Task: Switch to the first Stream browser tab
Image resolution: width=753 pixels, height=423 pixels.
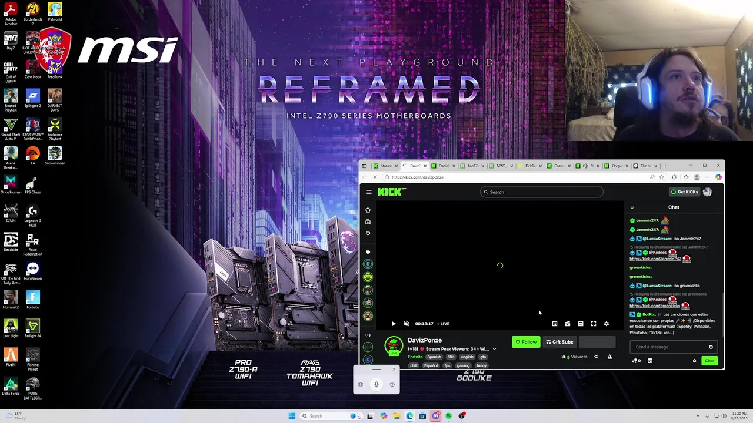Action: click(385, 166)
